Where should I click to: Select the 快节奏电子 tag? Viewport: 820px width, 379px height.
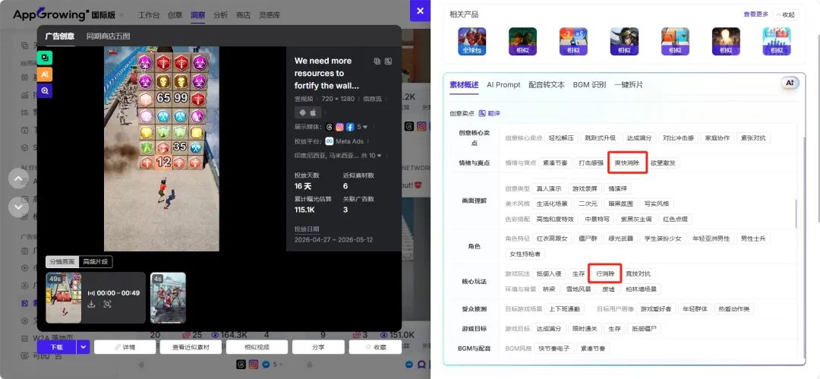click(x=553, y=348)
